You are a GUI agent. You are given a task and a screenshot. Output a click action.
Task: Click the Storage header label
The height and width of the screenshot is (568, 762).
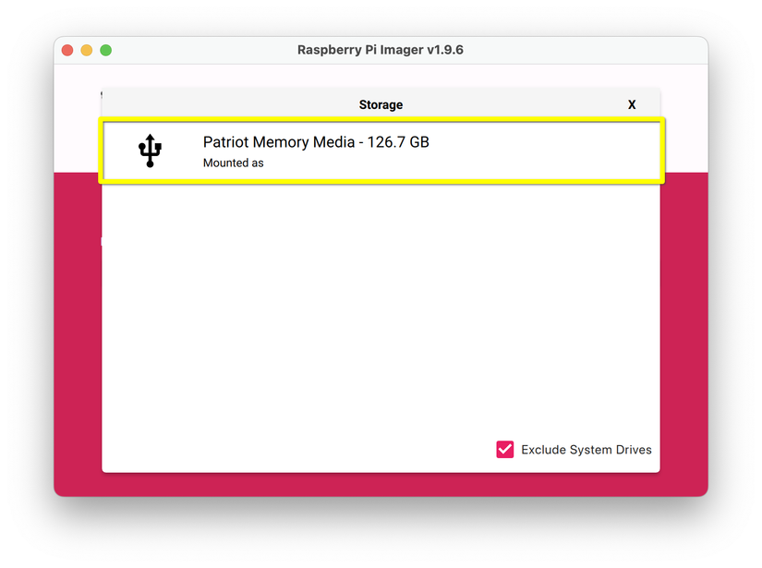point(381,104)
